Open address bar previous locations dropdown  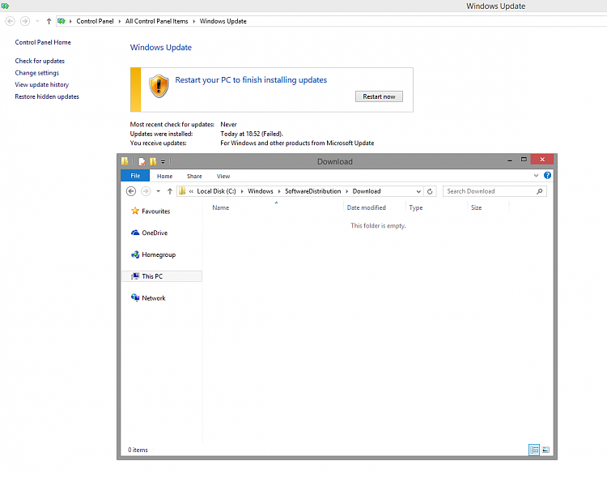[x=418, y=191]
